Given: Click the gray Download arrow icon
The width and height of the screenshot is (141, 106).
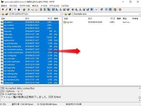Looking at the screenshot, I should point(15,10).
